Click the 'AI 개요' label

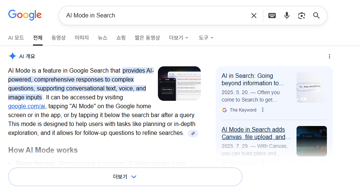pyautogui.click(x=27, y=56)
